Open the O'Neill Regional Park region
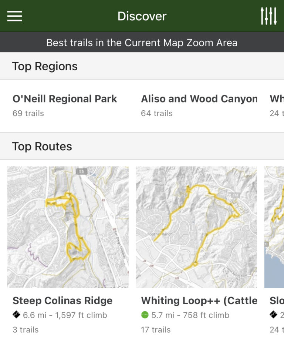This screenshot has height=342, width=284. click(x=65, y=99)
